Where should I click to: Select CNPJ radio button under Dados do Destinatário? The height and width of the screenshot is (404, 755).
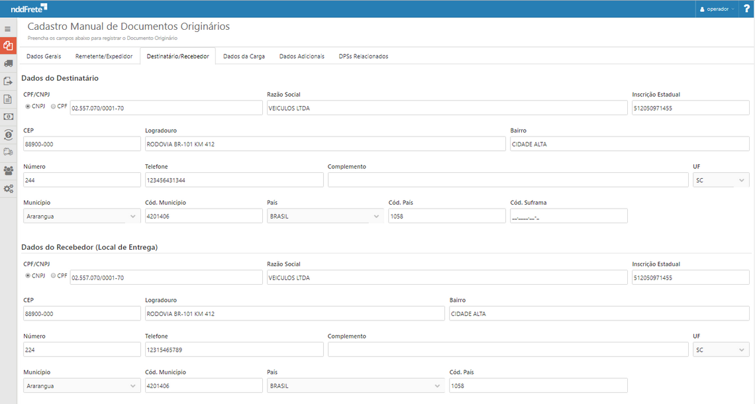tap(28, 106)
